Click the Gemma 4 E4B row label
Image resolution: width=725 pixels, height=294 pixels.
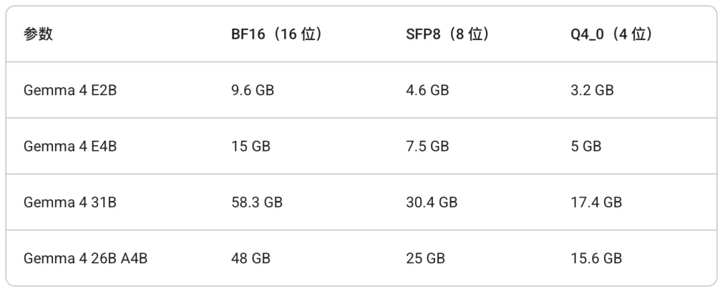coord(70,146)
